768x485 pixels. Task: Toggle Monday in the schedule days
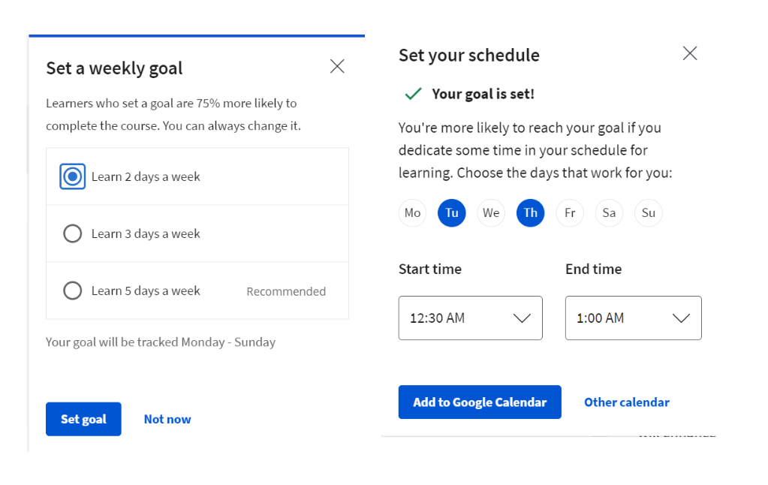[412, 213]
